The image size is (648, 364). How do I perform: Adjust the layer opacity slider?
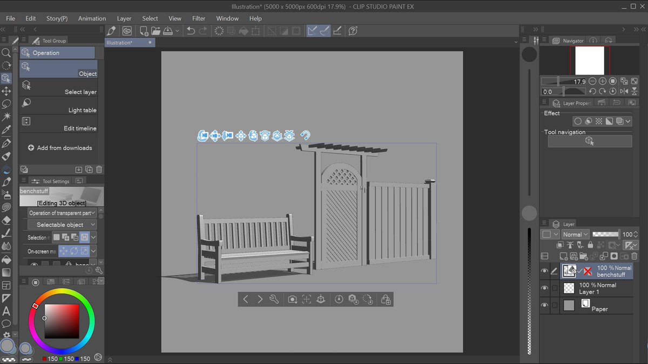(x=606, y=235)
